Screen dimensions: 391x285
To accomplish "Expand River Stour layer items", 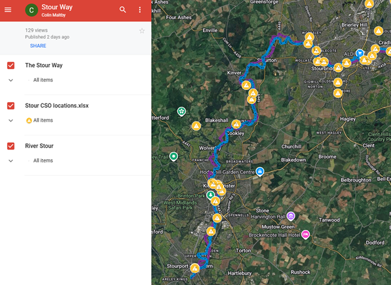I will coord(11,160).
